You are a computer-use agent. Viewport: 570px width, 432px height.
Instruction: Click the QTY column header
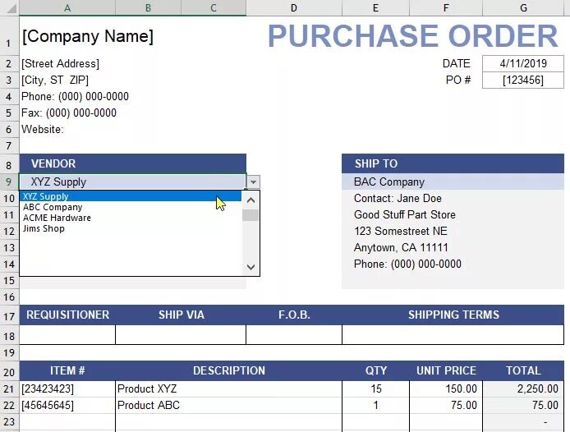coord(376,370)
